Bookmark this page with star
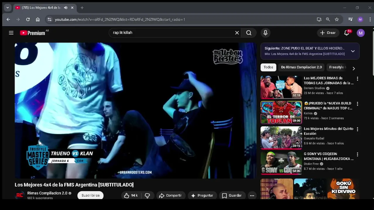The height and width of the screenshot is (210, 374). pos(337,19)
